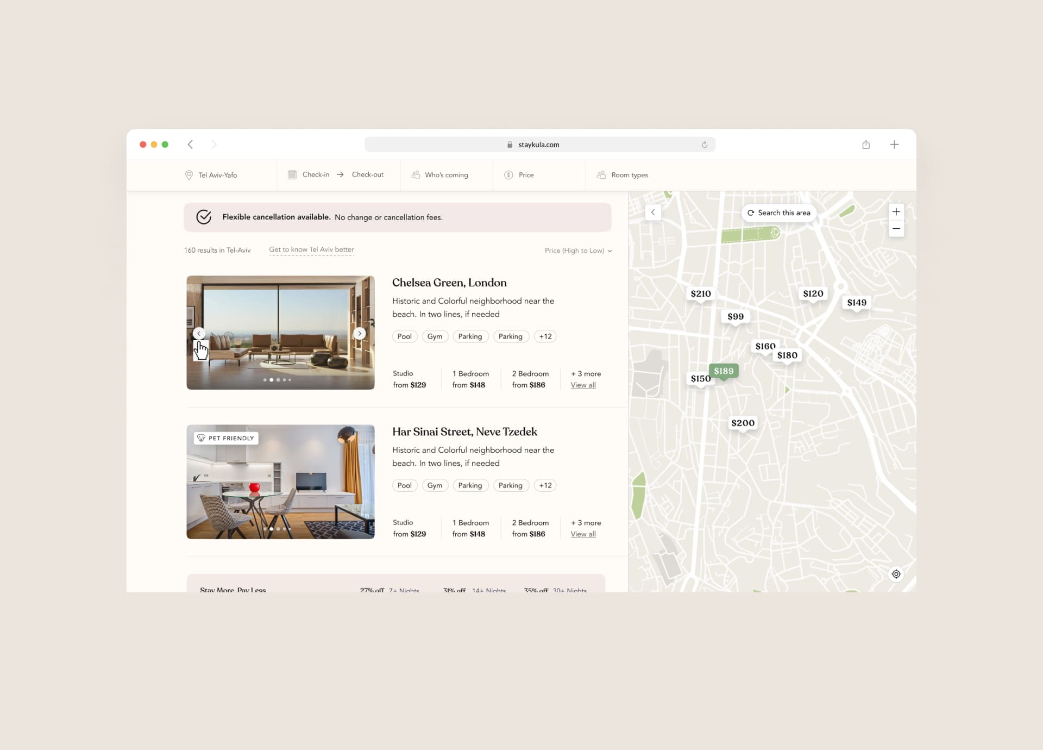The image size is (1043, 750).
Task: Open a new browser tab with plus icon
Action: [894, 145]
